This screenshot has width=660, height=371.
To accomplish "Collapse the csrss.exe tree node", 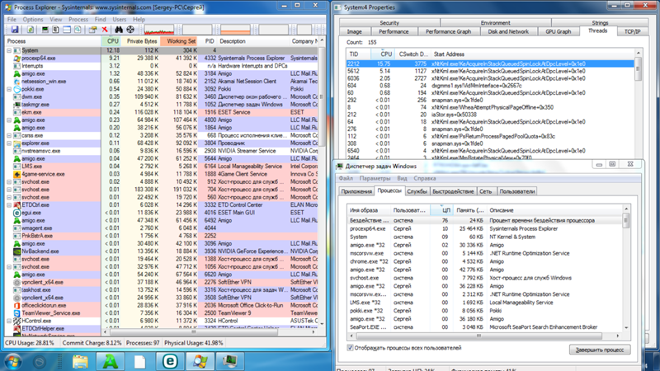I will coord(9,135).
